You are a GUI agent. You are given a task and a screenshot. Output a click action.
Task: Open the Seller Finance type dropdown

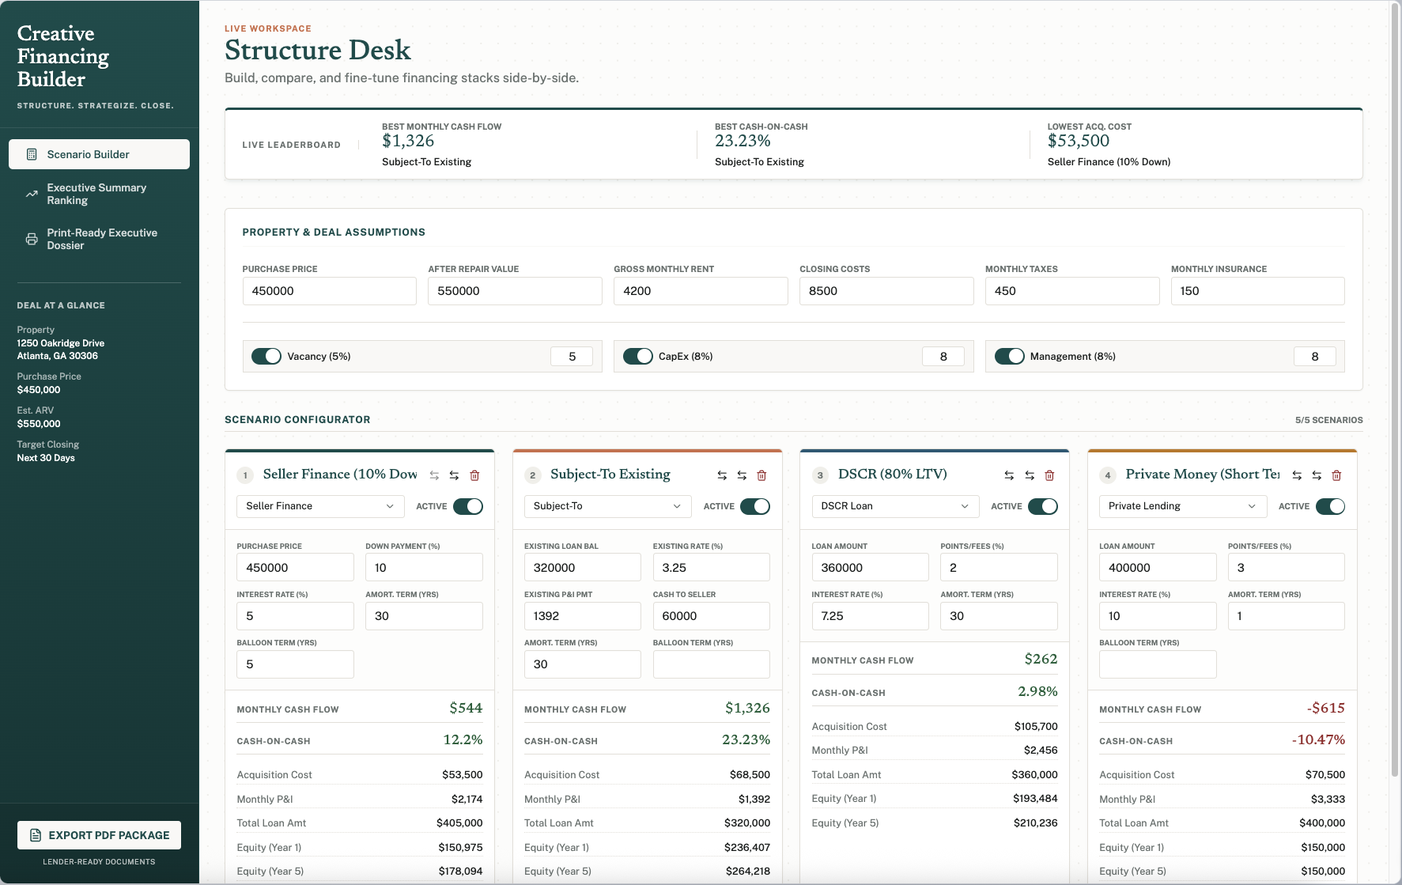coord(320,506)
